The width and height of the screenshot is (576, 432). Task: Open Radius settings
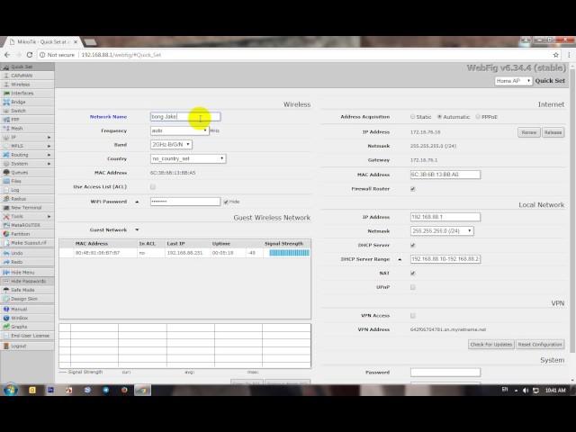pos(18,199)
